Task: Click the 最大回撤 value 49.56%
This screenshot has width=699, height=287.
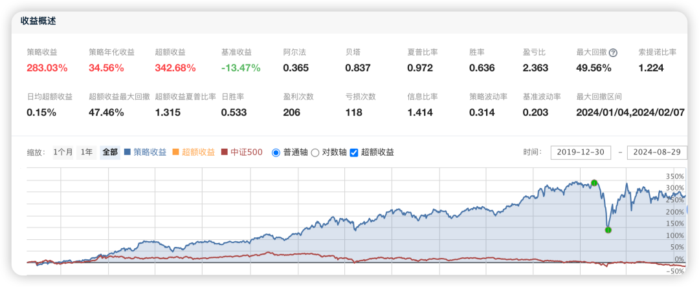Action: click(x=594, y=68)
